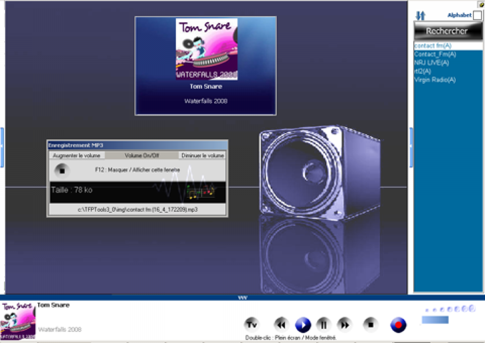Toggle Volume On/Off in the recording window

142,156
